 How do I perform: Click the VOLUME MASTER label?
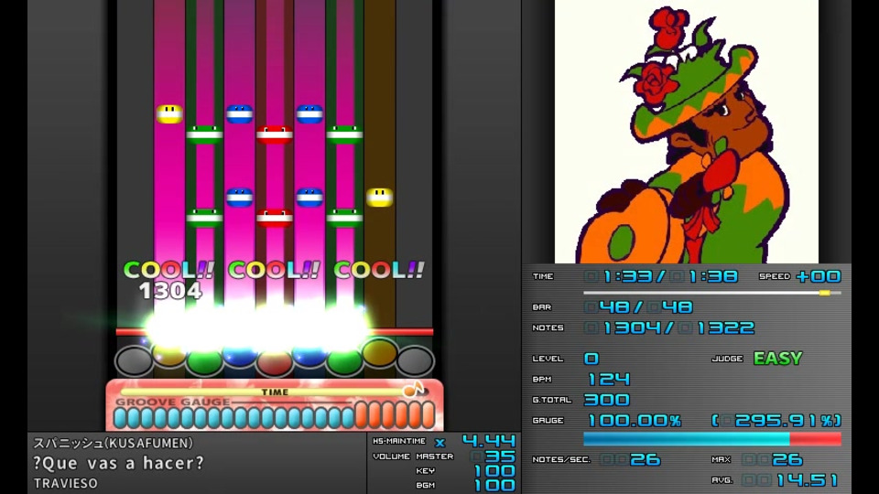pos(413,456)
